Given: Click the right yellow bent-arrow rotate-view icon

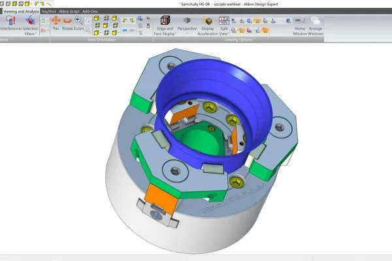Looking at the screenshot, I should (132, 20).
